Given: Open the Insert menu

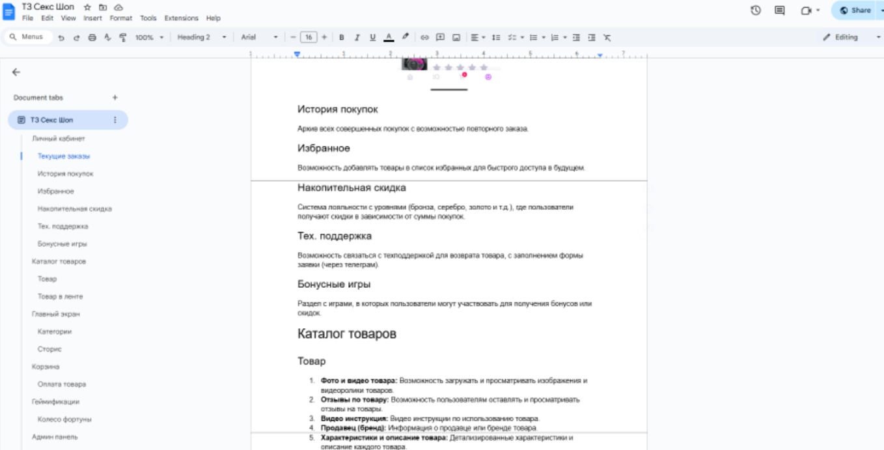Looking at the screenshot, I should coord(92,18).
